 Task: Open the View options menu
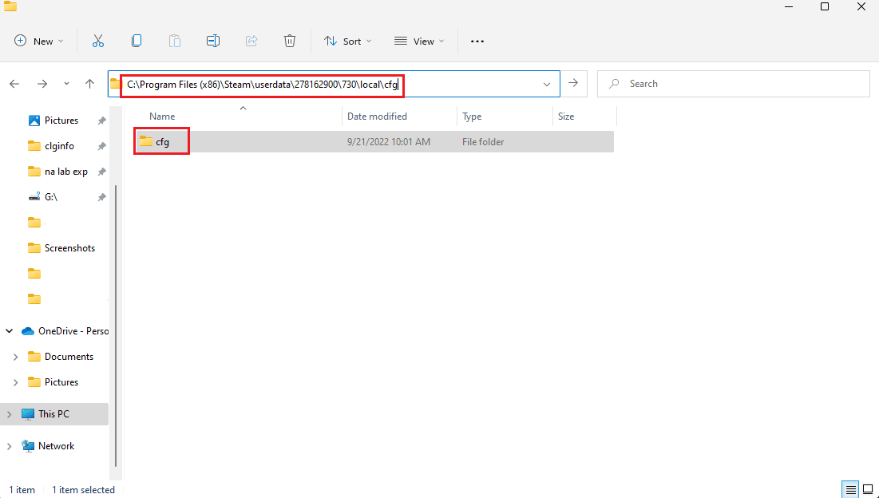click(419, 41)
